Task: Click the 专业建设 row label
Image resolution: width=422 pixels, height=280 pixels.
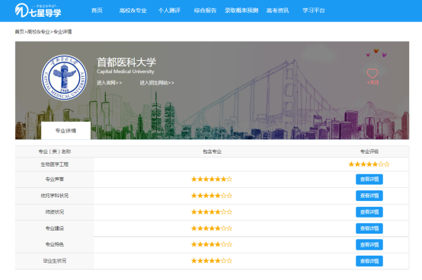Action: (x=54, y=228)
